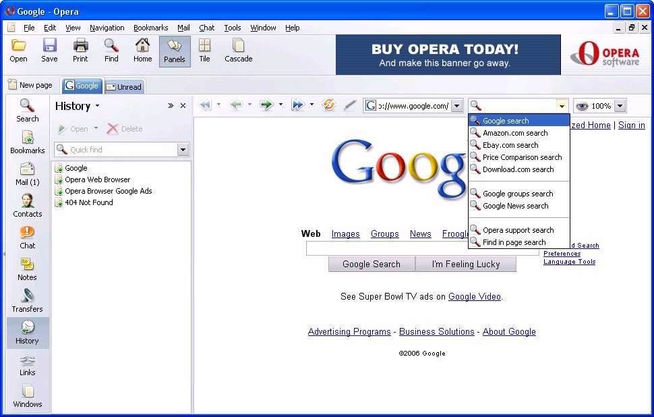Image resolution: width=654 pixels, height=417 pixels.
Task: Open the Links panel
Action: (x=28, y=365)
